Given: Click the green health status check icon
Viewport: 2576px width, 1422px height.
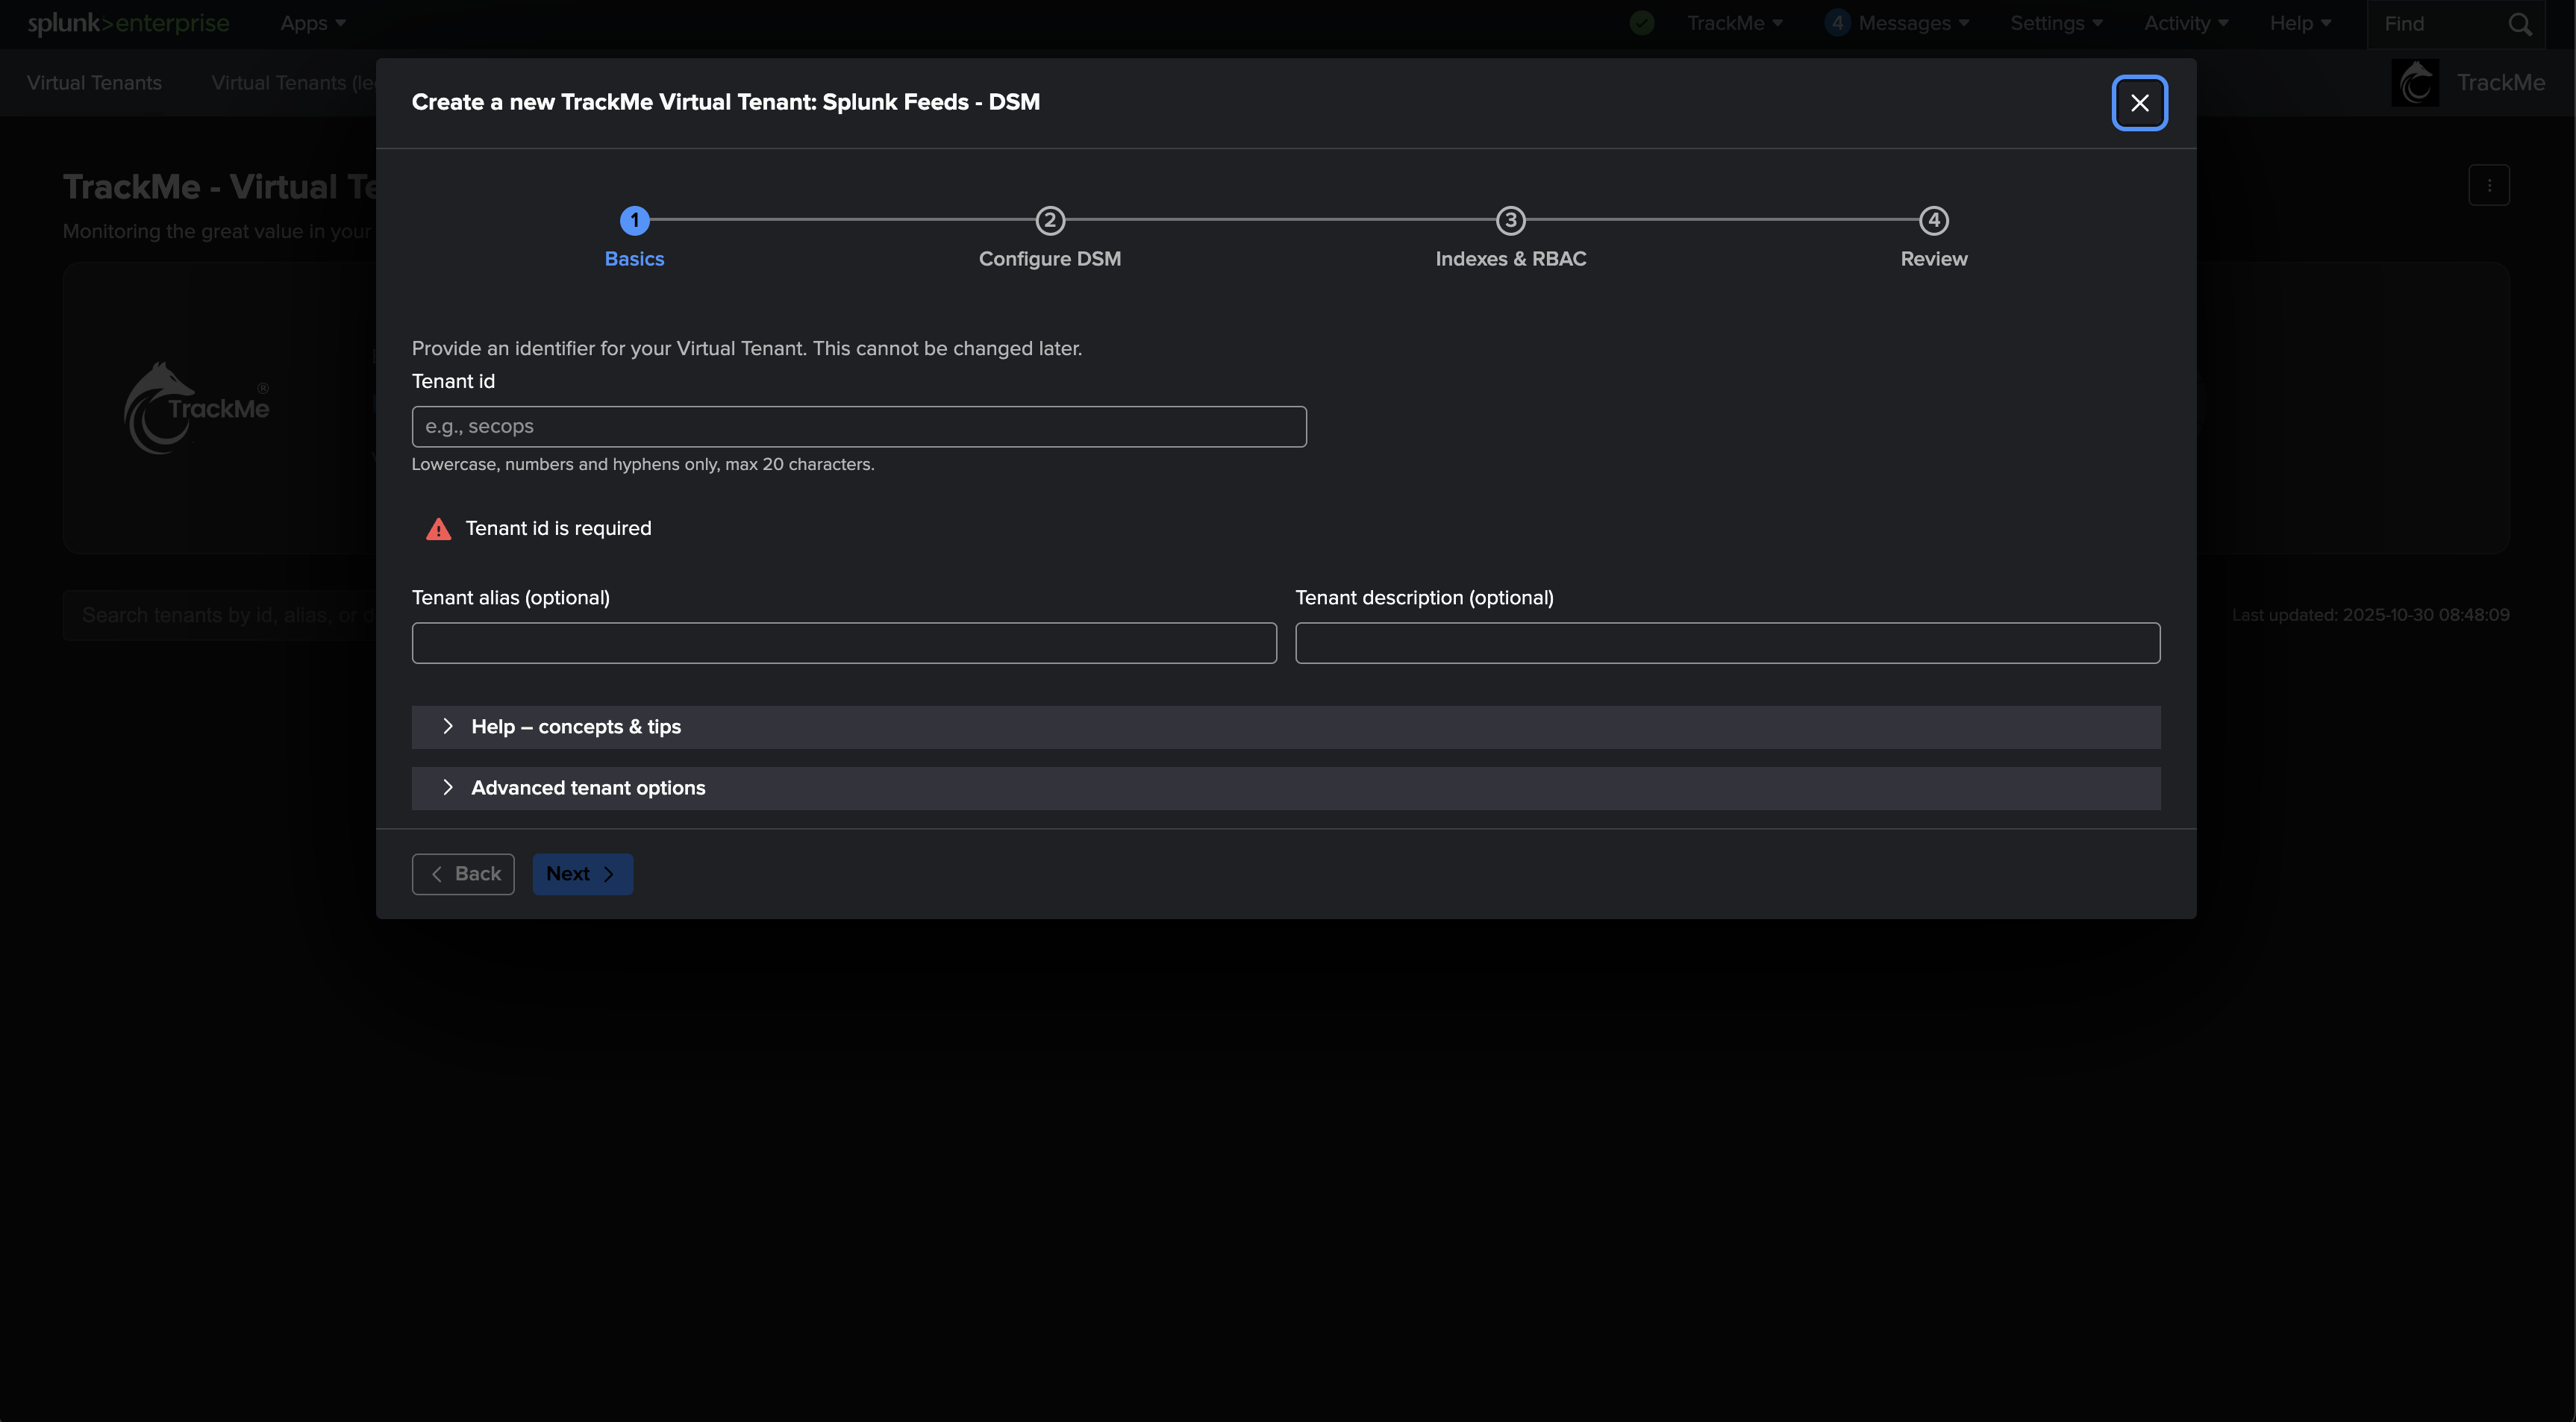Looking at the screenshot, I should click(1641, 23).
